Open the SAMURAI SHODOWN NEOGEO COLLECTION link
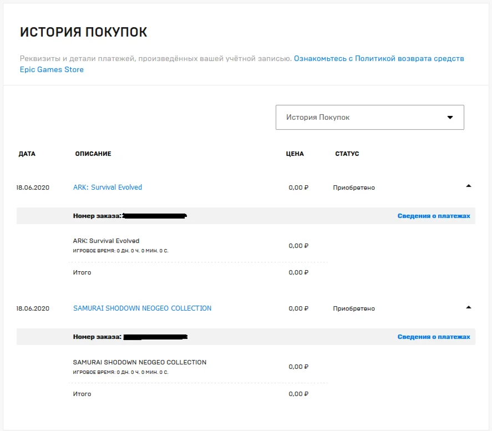This screenshot has height=431, width=492. (142, 308)
